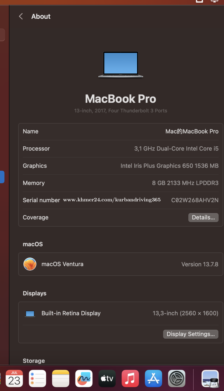This screenshot has width=224, height=391.
Task: Open Display Settings button
Action: 191,334
